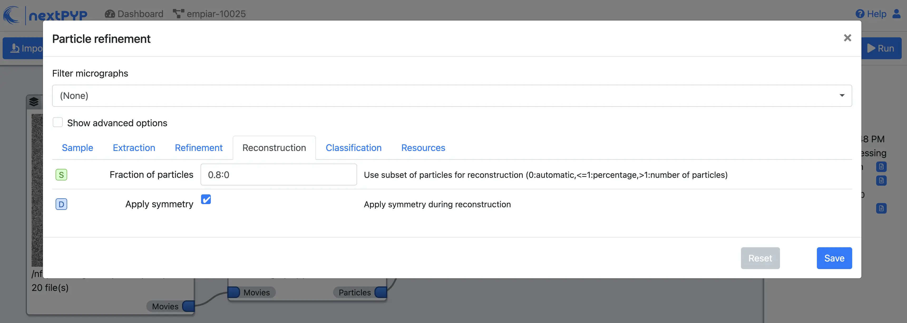Open the Refinement tab
The width and height of the screenshot is (907, 323).
point(199,148)
